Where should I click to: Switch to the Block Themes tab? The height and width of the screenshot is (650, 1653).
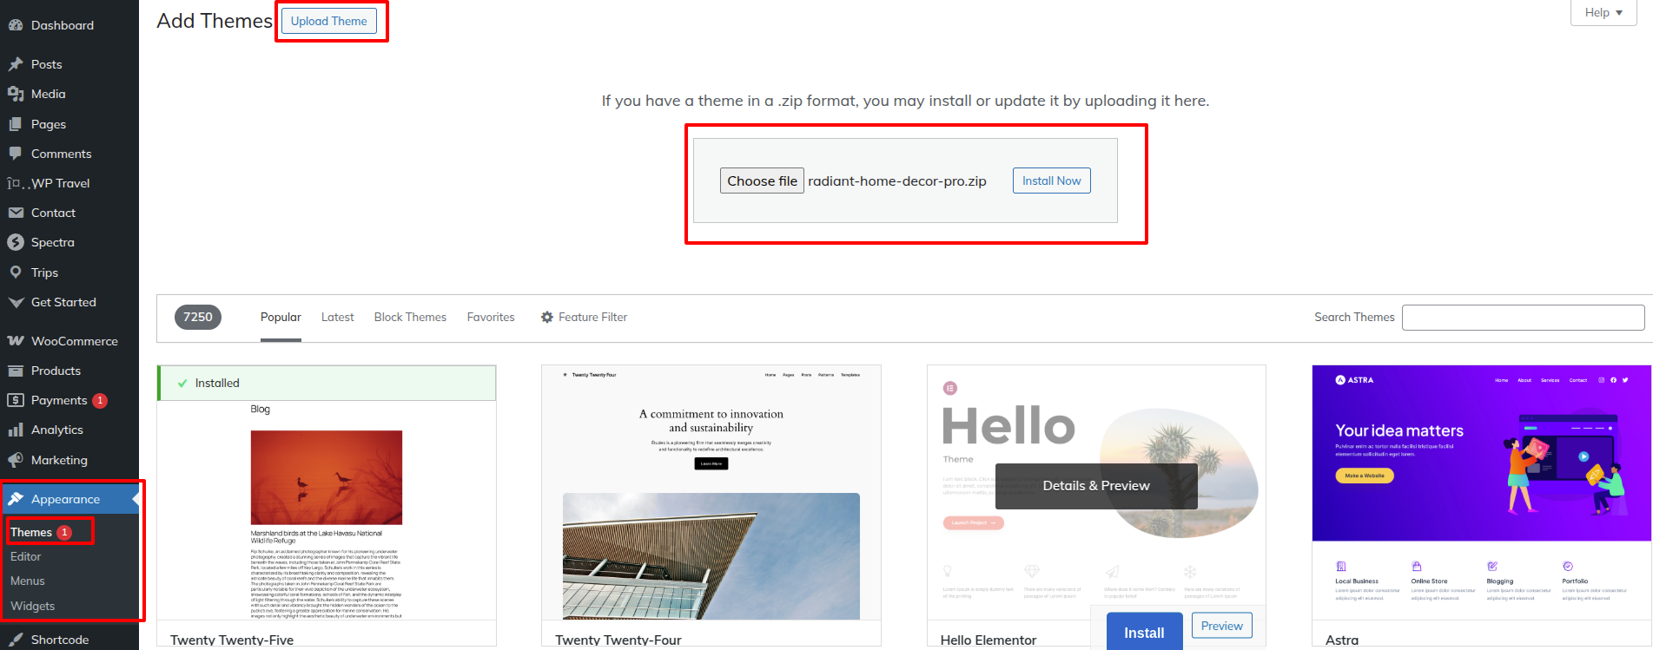tap(410, 318)
